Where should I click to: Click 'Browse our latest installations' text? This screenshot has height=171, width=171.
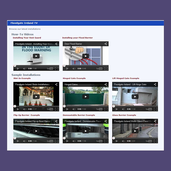coord(25,29)
